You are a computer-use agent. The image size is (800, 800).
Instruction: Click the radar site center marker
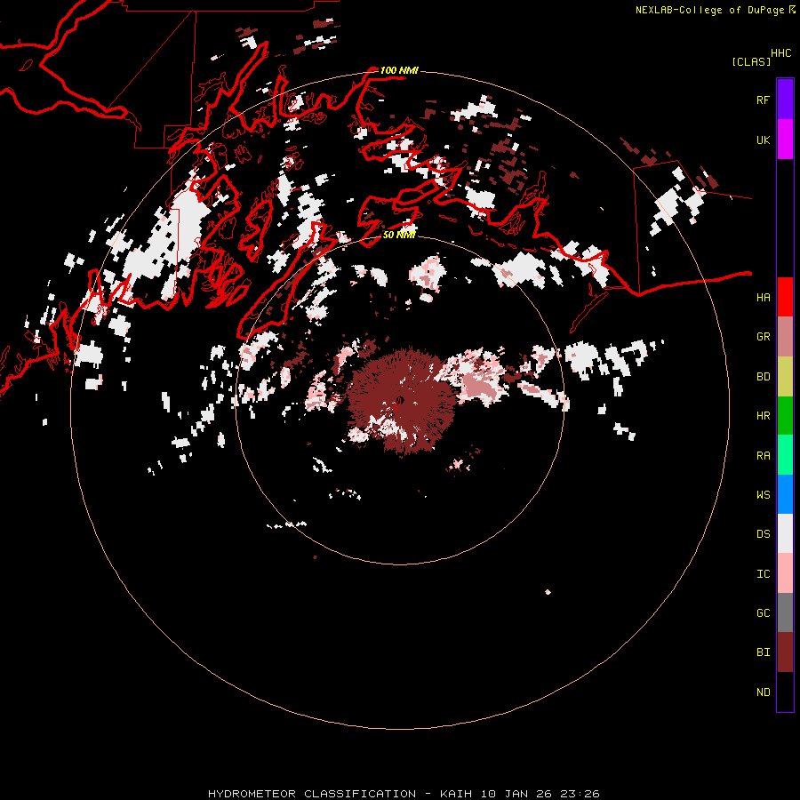pyautogui.click(x=400, y=401)
